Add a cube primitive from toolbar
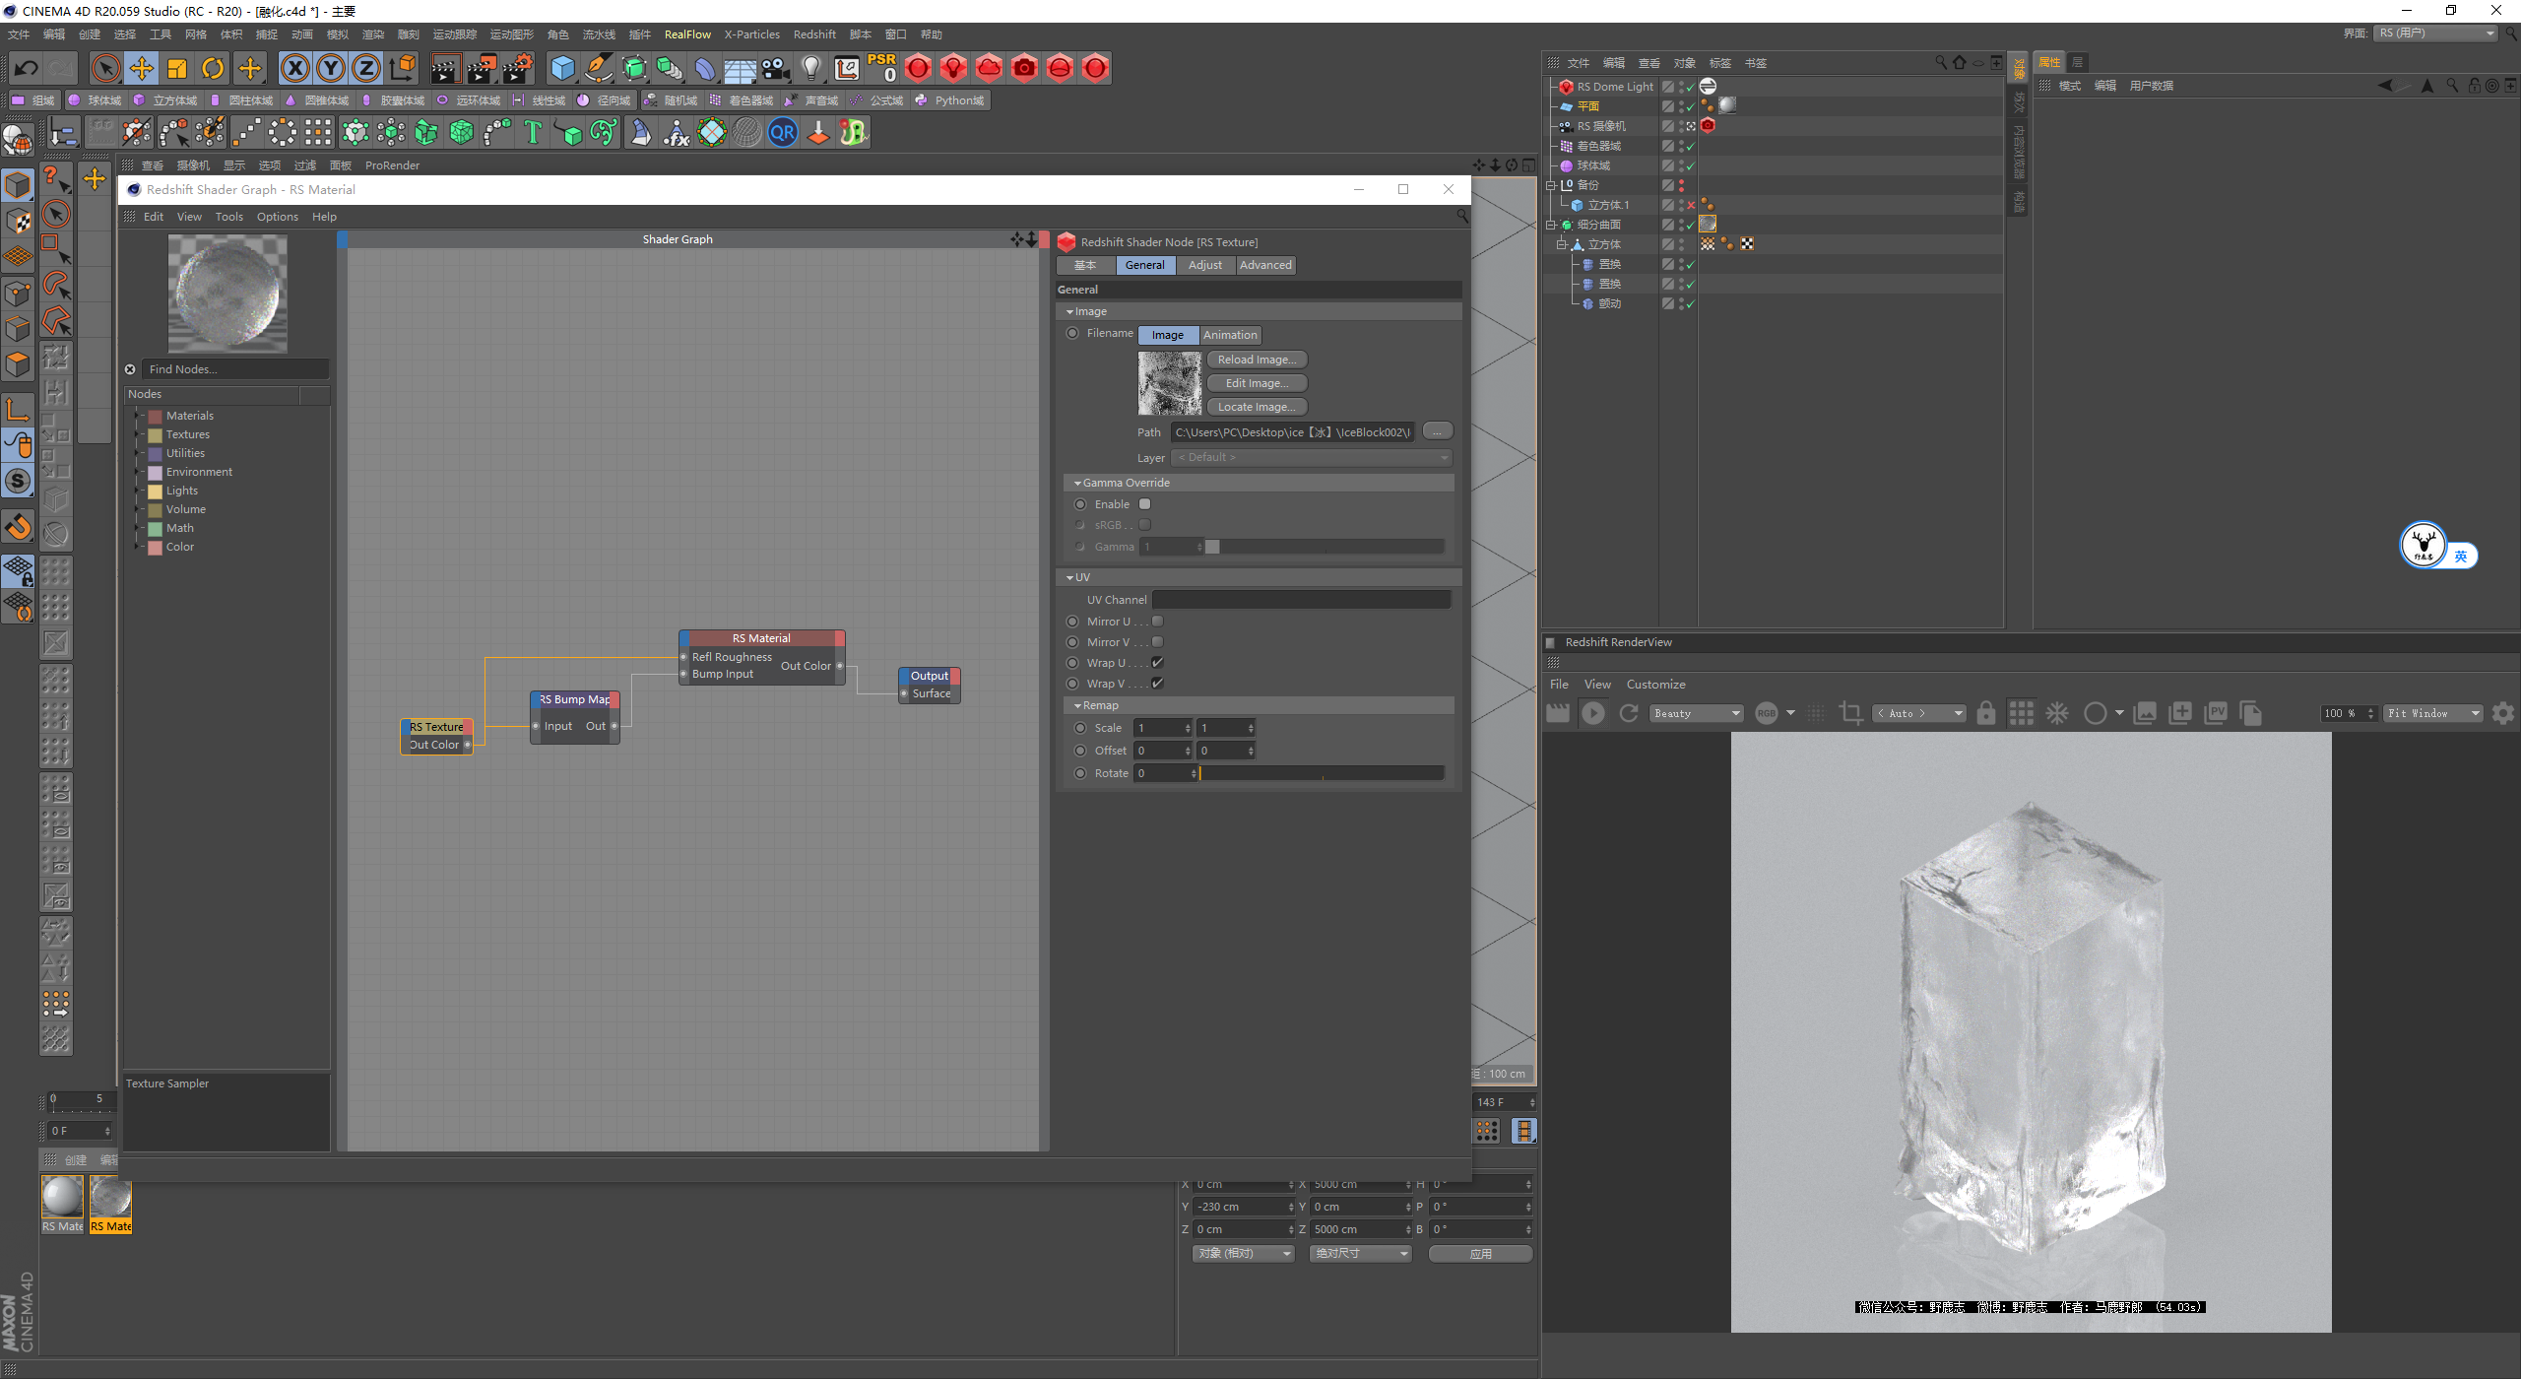 (562, 68)
